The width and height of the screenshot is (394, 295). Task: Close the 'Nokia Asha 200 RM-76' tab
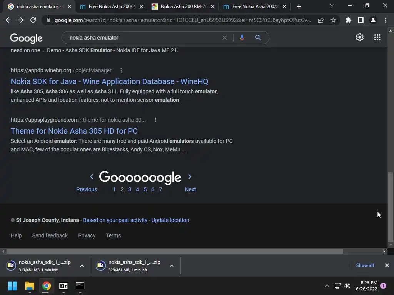[x=213, y=7]
